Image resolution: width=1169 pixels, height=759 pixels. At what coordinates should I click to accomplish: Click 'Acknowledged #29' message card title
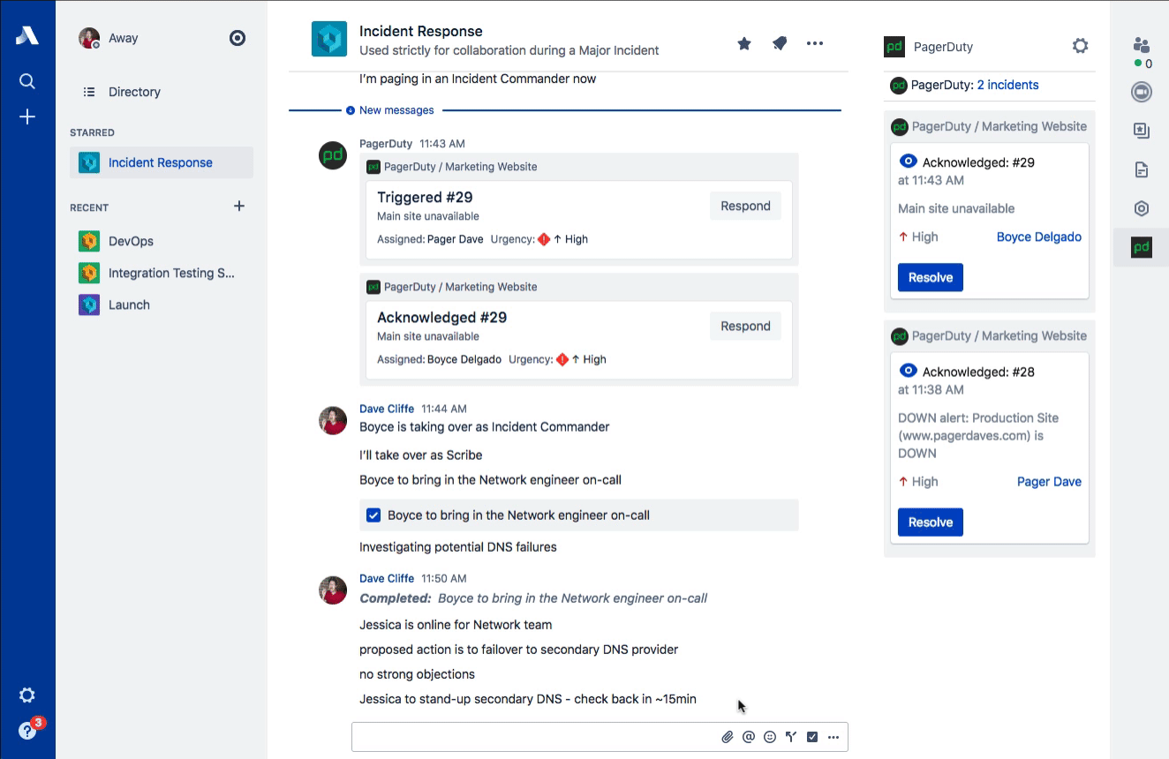point(441,317)
